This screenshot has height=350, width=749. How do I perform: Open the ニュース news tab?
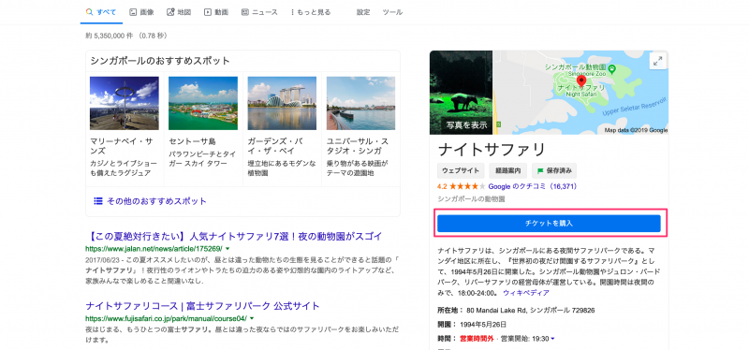point(259,12)
